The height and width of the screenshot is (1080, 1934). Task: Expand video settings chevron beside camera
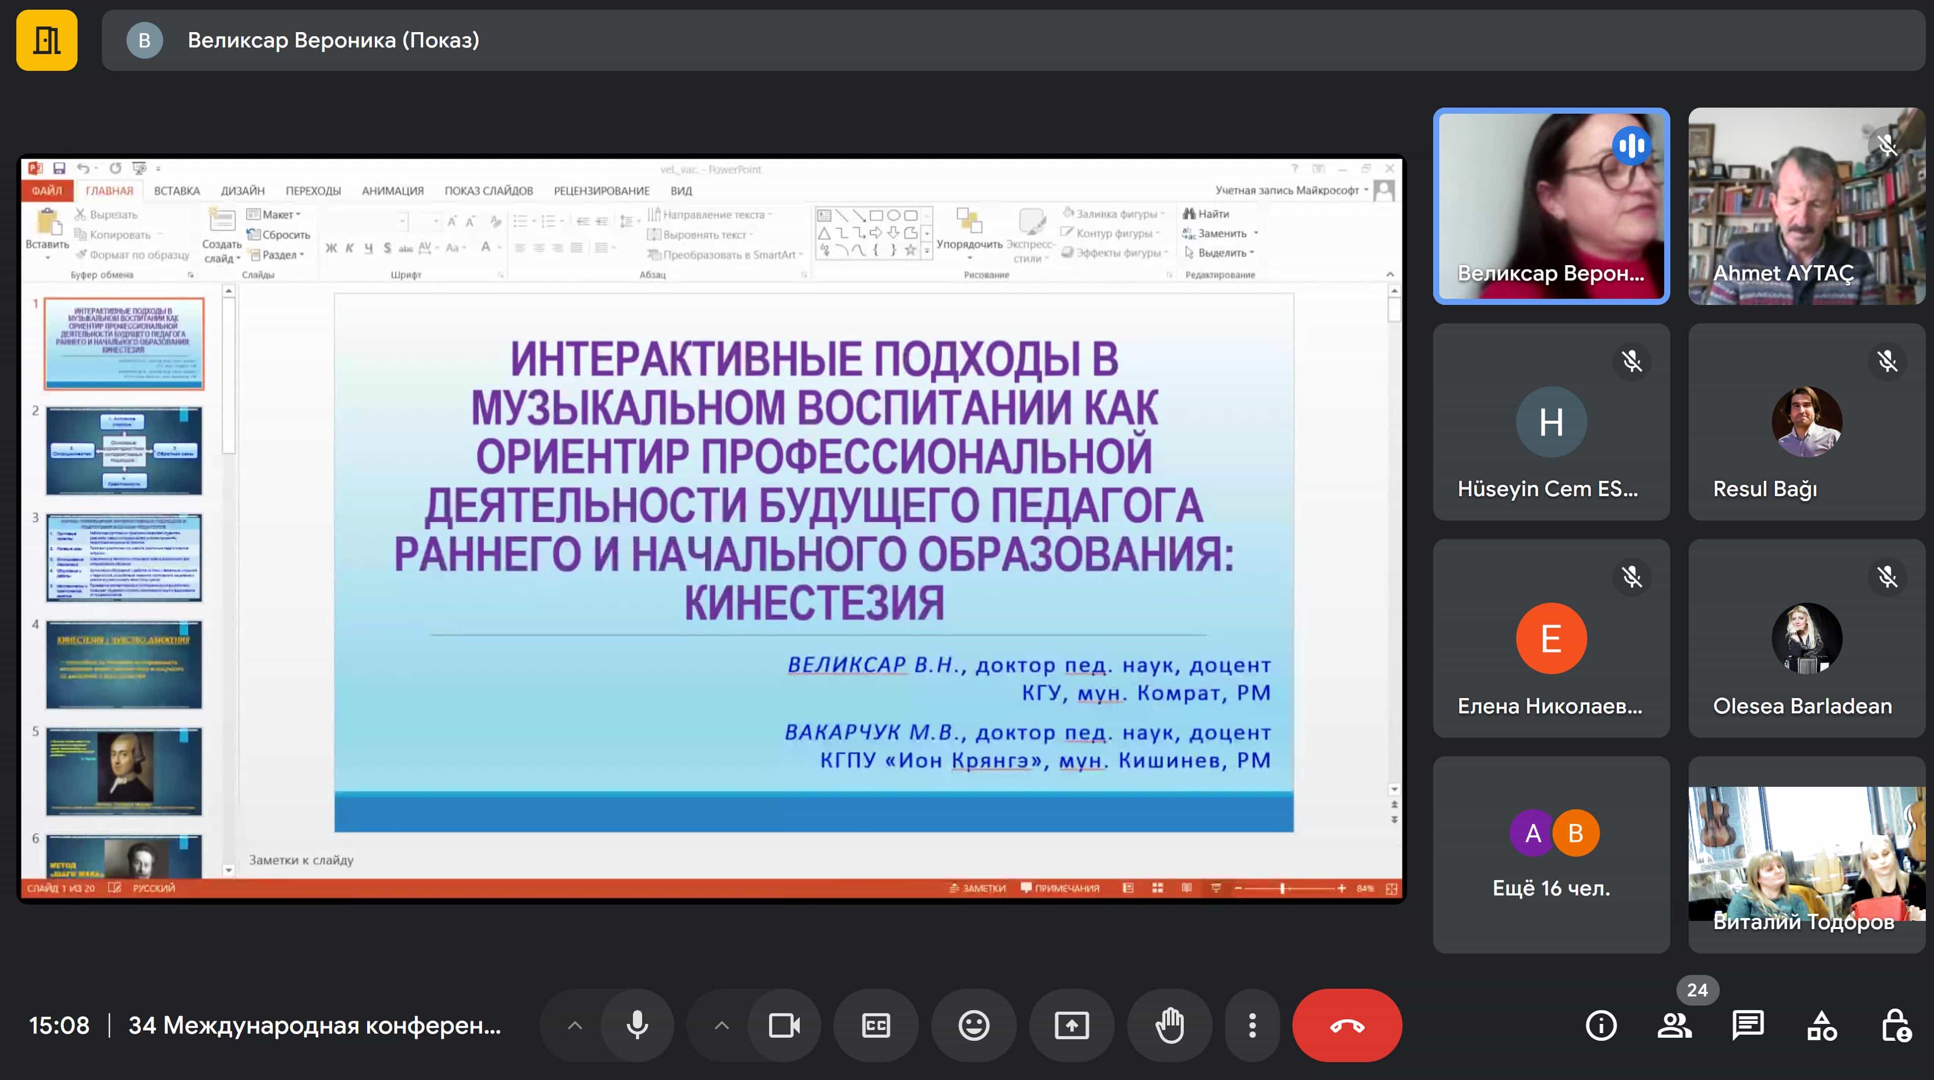point(722,1025)
